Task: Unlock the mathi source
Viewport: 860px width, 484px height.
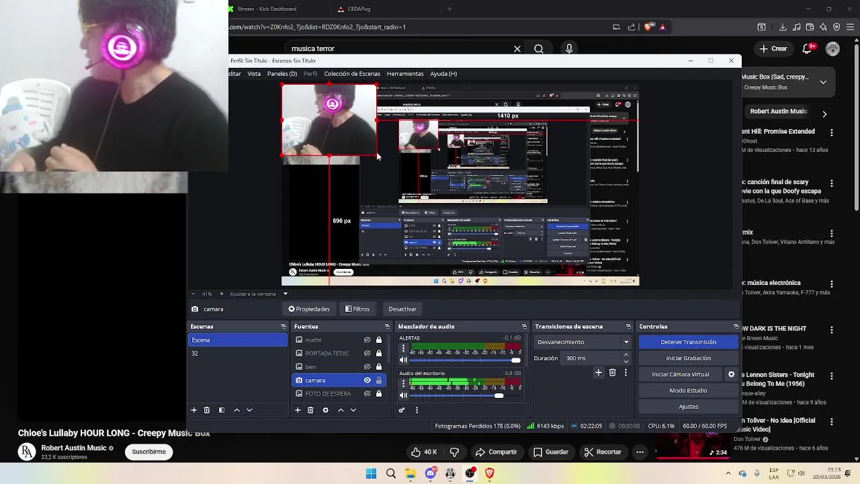Action: point(379,340)
